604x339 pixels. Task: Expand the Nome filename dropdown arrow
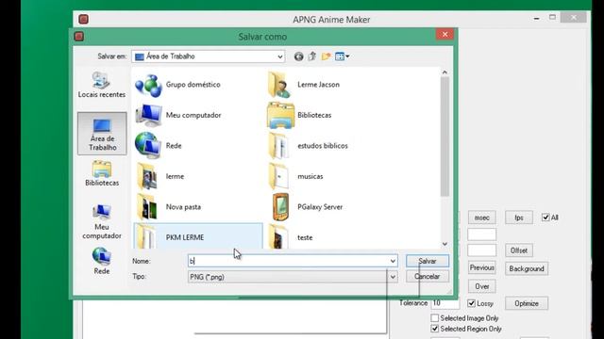[393, 261]
